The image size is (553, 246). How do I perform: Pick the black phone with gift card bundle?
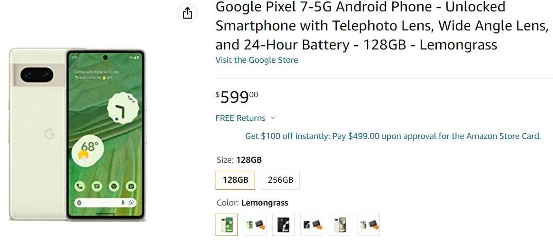pos(312,225)
